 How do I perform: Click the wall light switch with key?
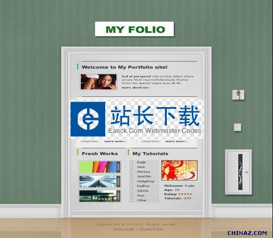point(238,95)
